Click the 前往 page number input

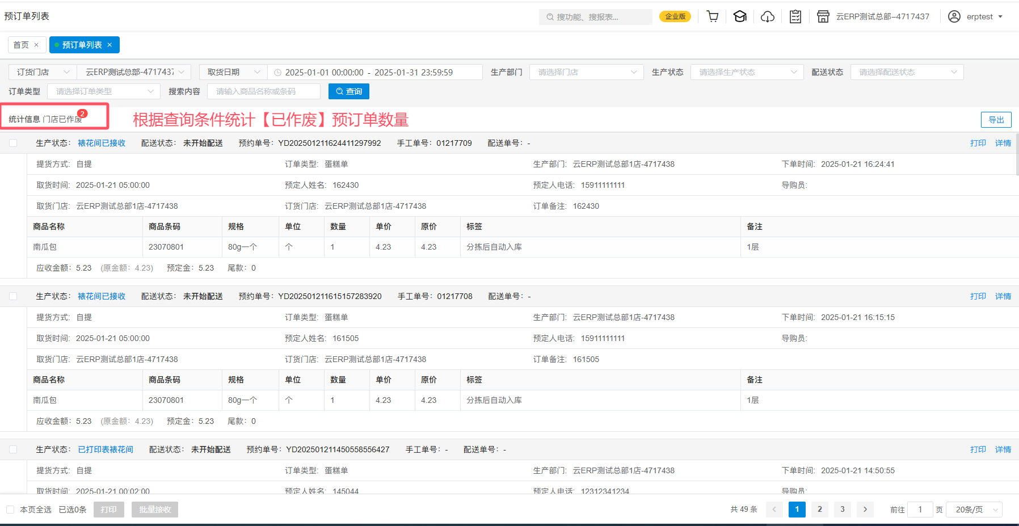[x=920, y=510]
